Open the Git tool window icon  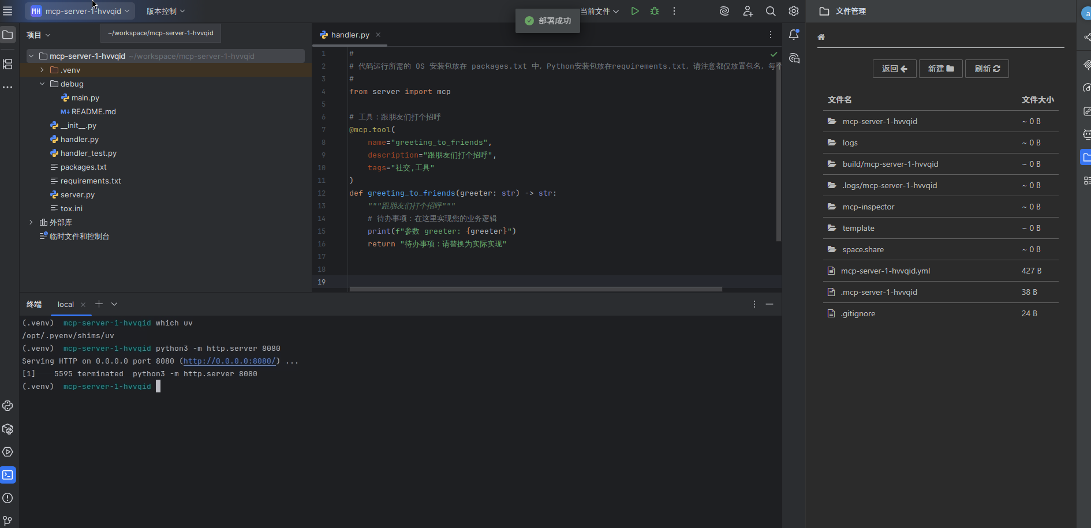pos(8,520)
